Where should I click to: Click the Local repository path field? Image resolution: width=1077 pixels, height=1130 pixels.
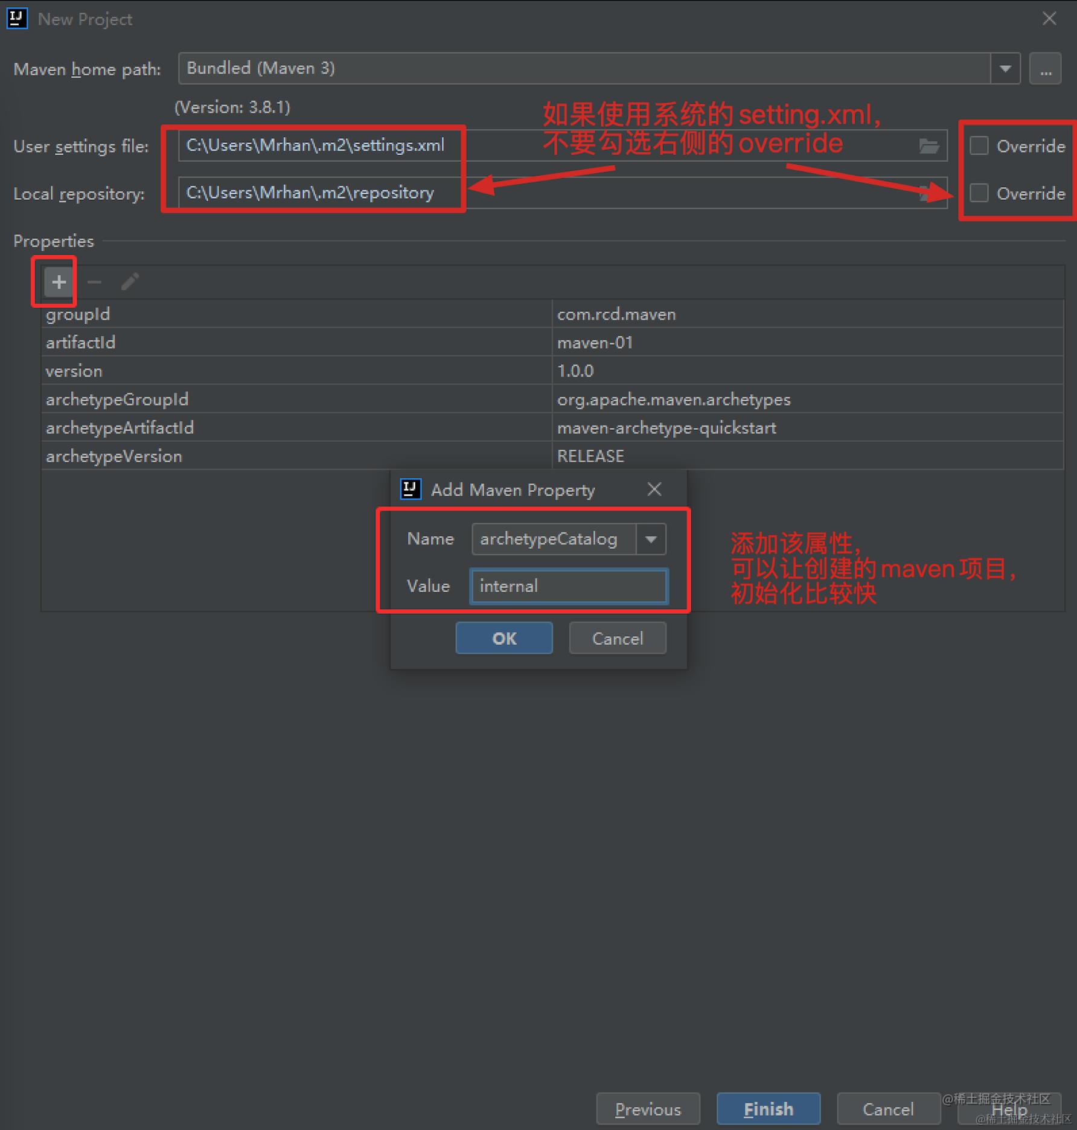click(x=563, y=193)
